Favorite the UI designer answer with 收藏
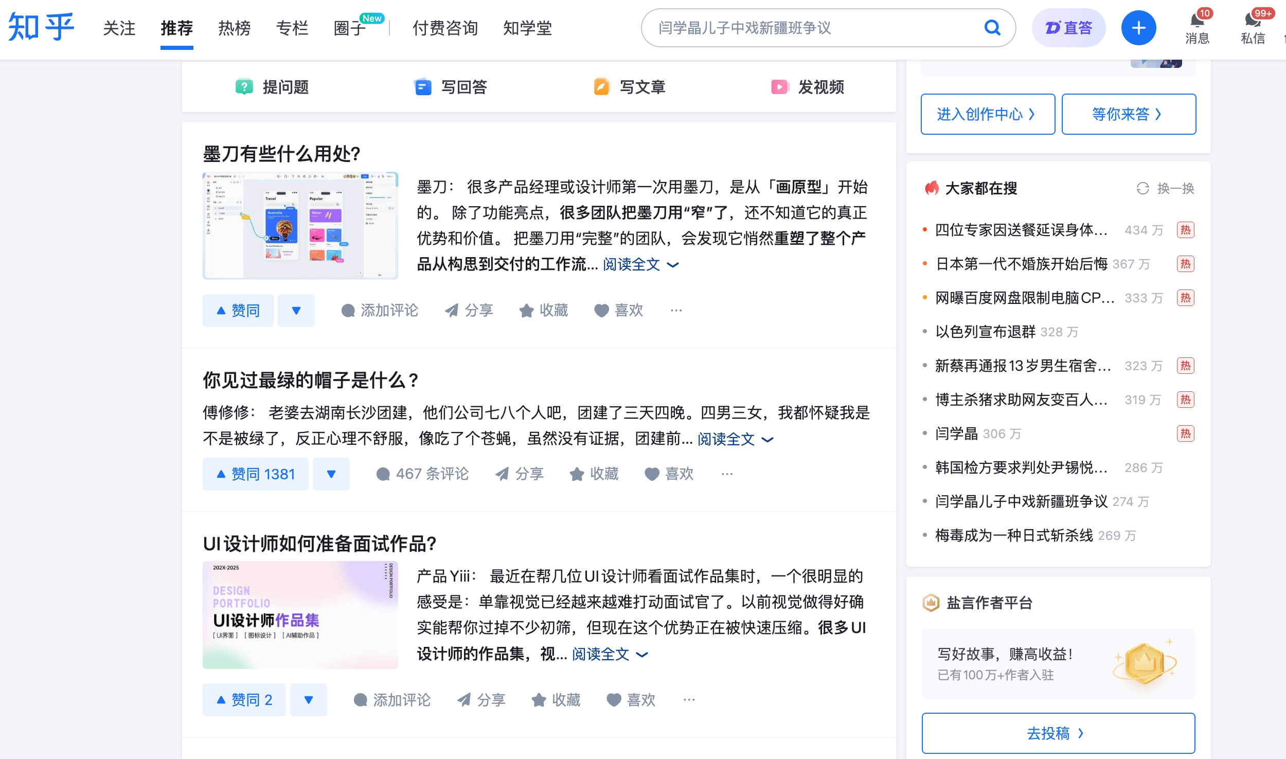Screen dimensions: 1286x759 coord(557,700)
